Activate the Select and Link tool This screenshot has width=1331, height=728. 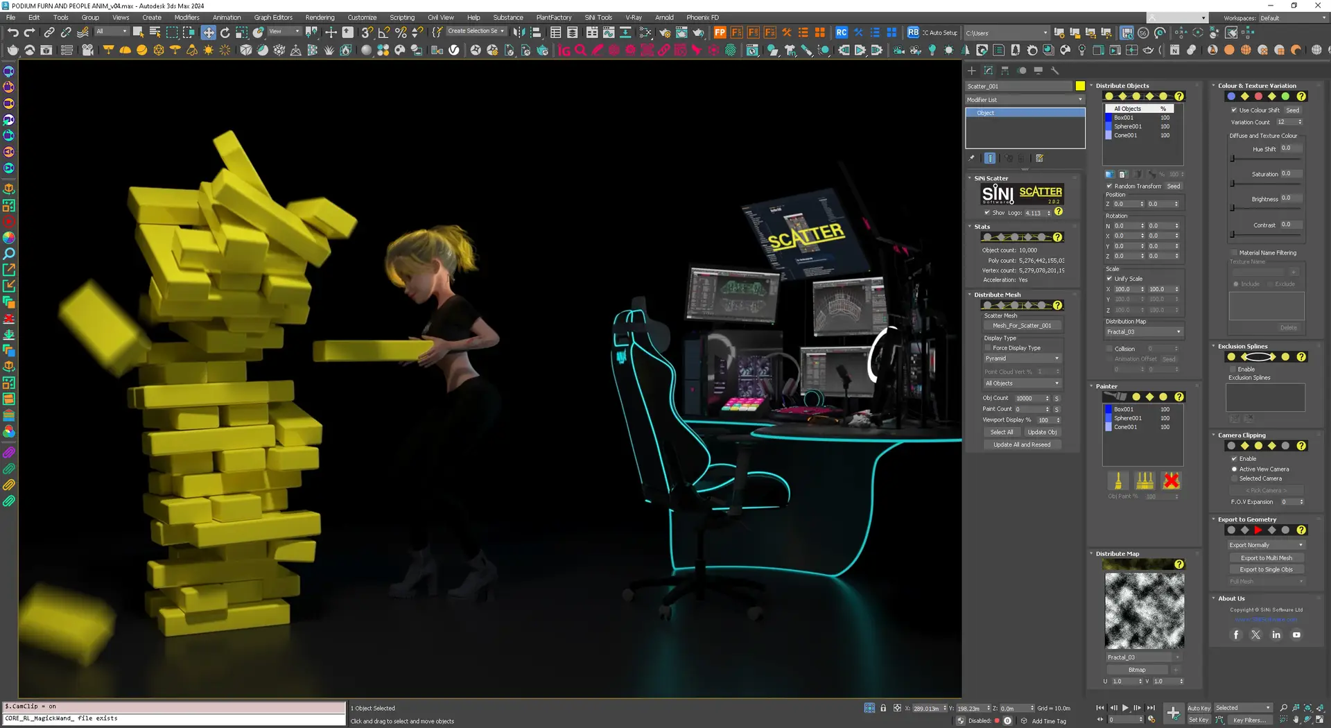click(49, 33)
